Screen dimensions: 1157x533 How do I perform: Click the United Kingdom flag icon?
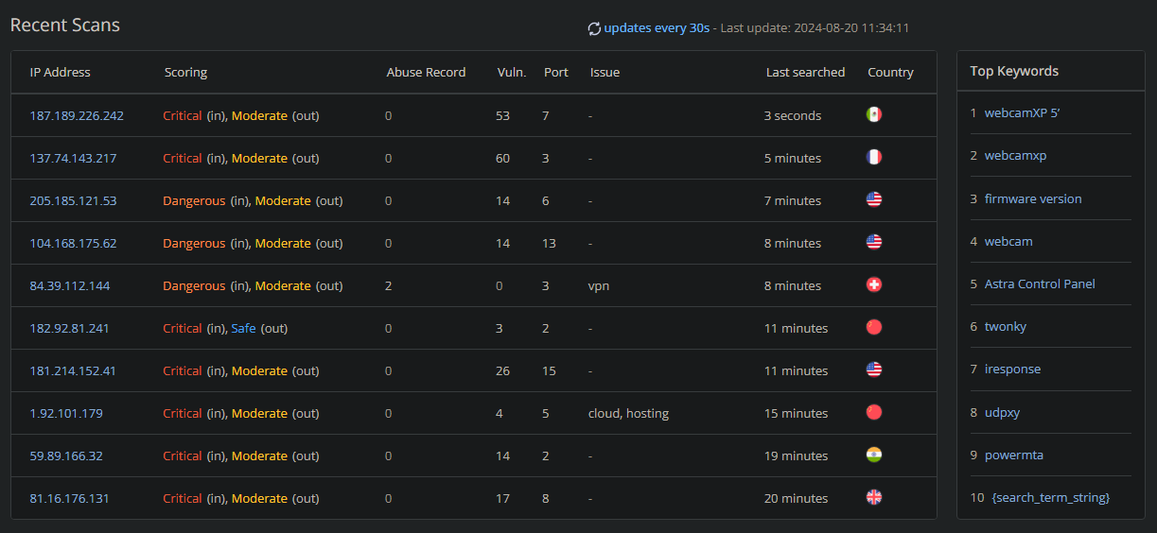pos(874,498)
